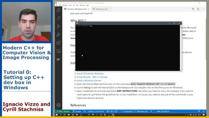Click the synchronize changes icon in status bar

[85, 111]
